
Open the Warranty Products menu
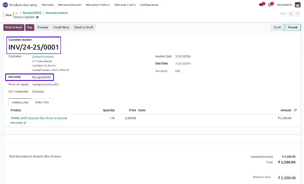point(98,4)
